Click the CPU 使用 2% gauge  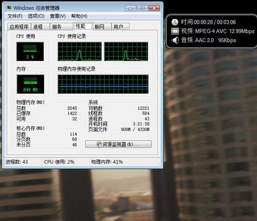(x=30, y=51)
